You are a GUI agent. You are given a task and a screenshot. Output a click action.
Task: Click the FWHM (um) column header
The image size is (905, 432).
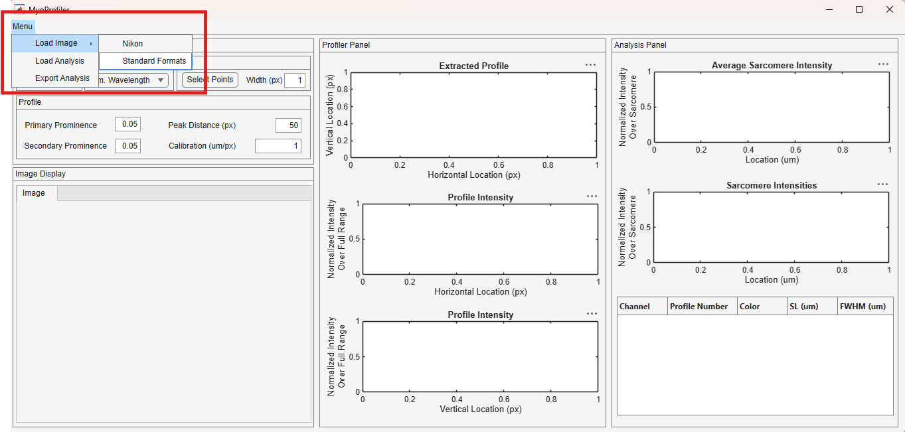pyautogui.click(x=865, y=307)
